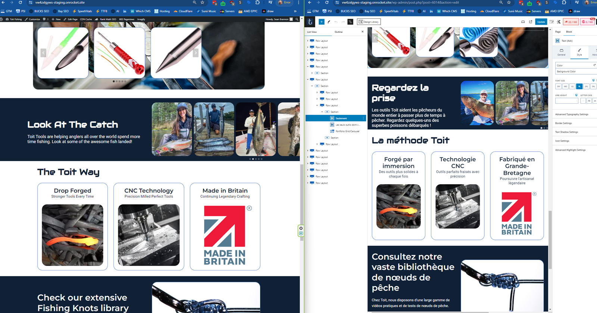Click the Update button
The width and height of the screenshot is (597, 313).
coord(541,22)
